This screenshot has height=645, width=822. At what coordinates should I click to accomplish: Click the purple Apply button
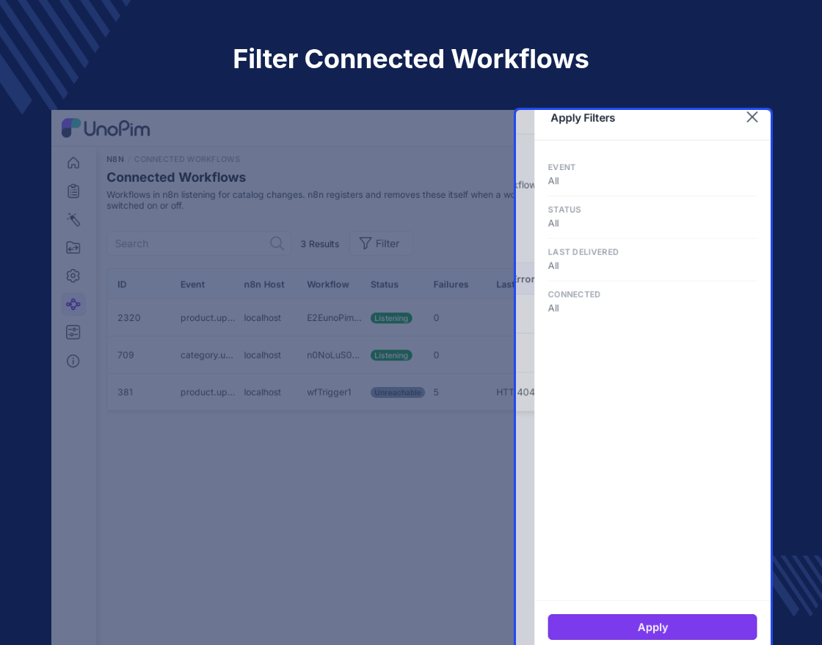tap(652, 627)
